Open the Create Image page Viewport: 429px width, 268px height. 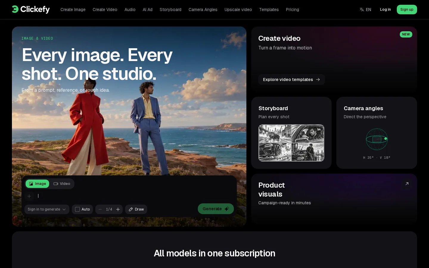click(73, 10)
